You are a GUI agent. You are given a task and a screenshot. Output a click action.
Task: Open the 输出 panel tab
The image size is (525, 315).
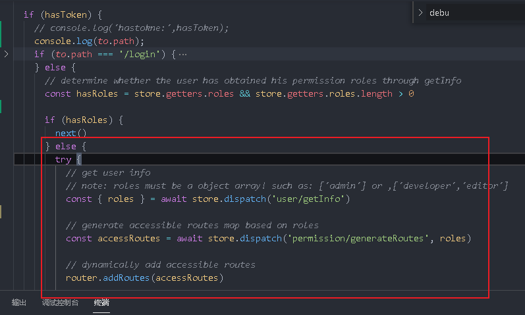[x=18, y=303]
